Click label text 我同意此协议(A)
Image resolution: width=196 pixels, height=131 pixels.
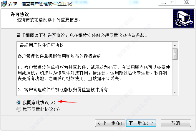click(39, 103)
